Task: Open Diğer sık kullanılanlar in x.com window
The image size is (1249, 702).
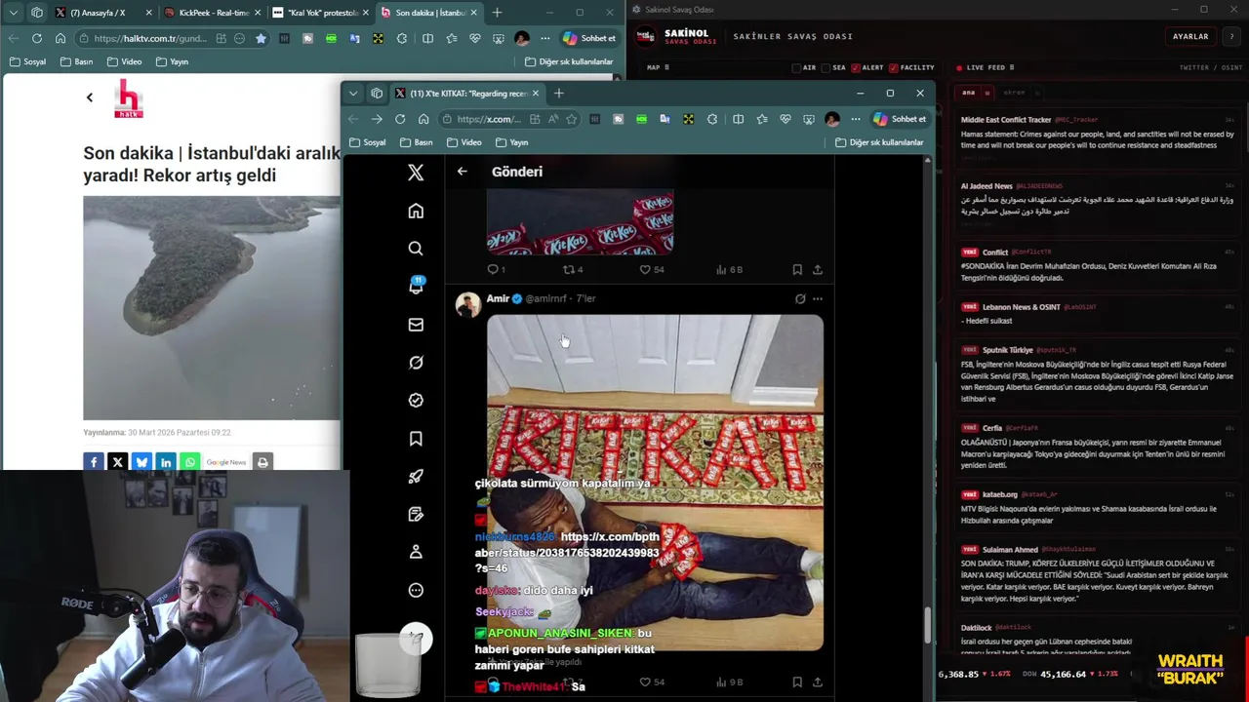Action: point(878,142)
